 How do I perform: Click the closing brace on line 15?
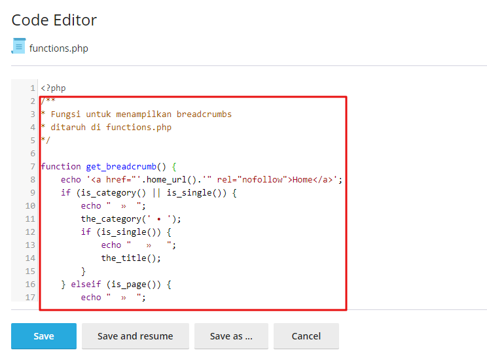coord(83,271)
